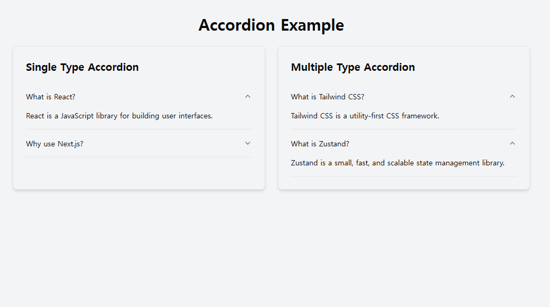Click the downward chevron beside "Why use Next.js?"
The height and width of the screenshot is (307, 550).
(247, 143)
